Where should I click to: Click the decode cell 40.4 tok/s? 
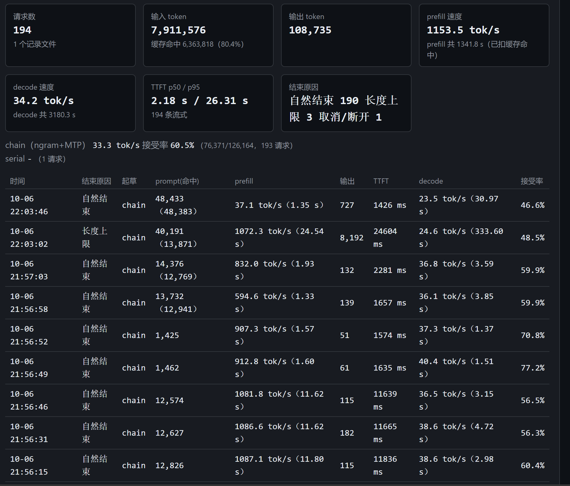(456, 368)
